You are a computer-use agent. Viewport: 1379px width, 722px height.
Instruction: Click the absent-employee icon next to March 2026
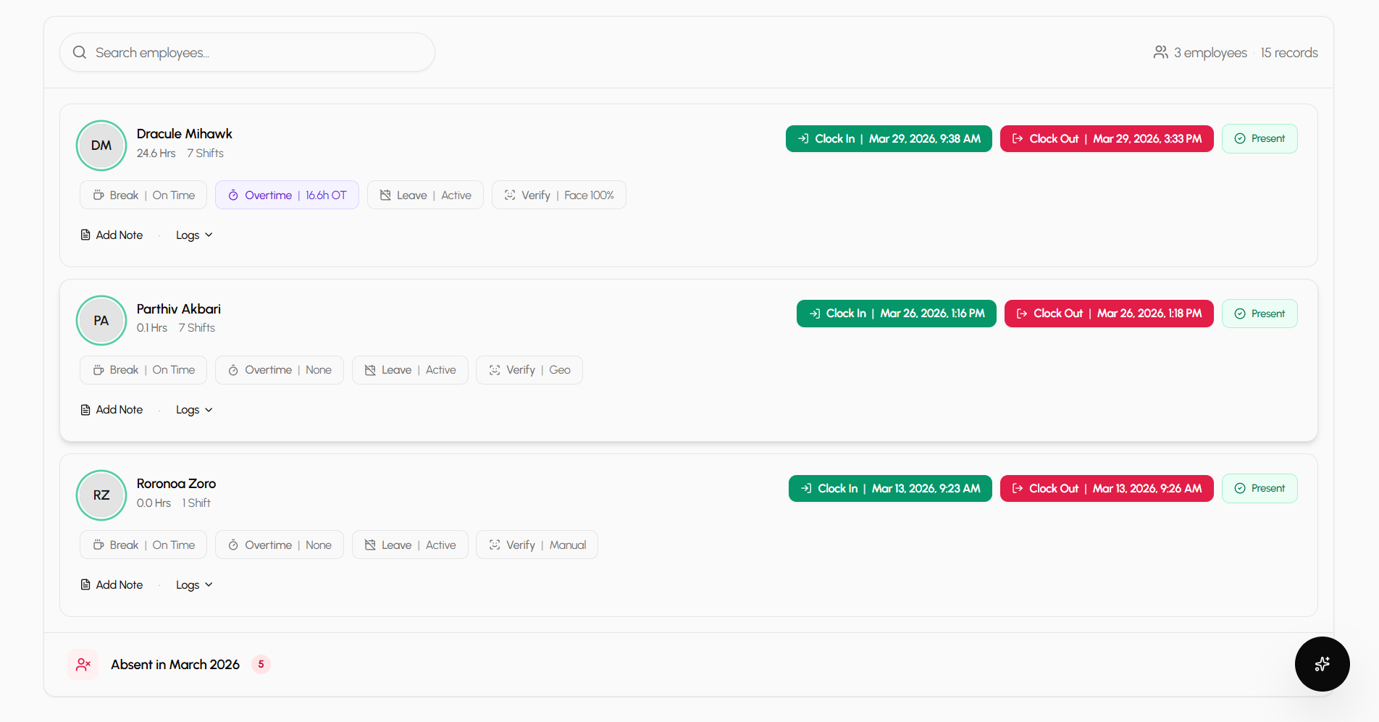click(83, 664)
